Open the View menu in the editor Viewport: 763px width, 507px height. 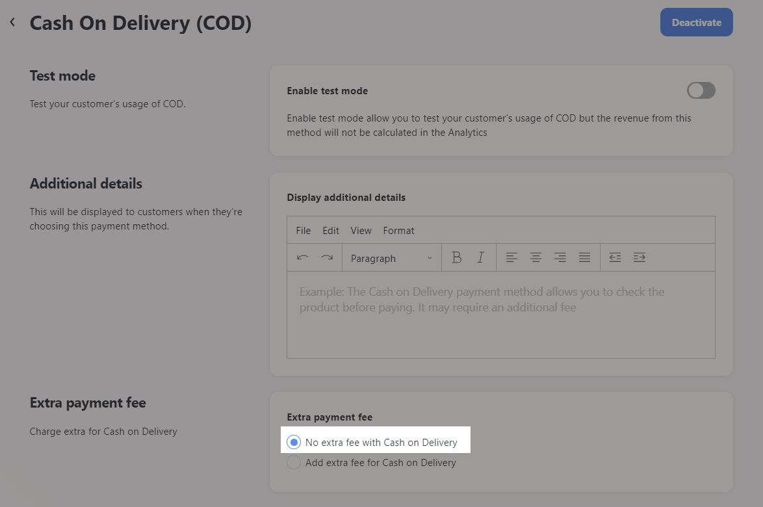coord(361,231)
